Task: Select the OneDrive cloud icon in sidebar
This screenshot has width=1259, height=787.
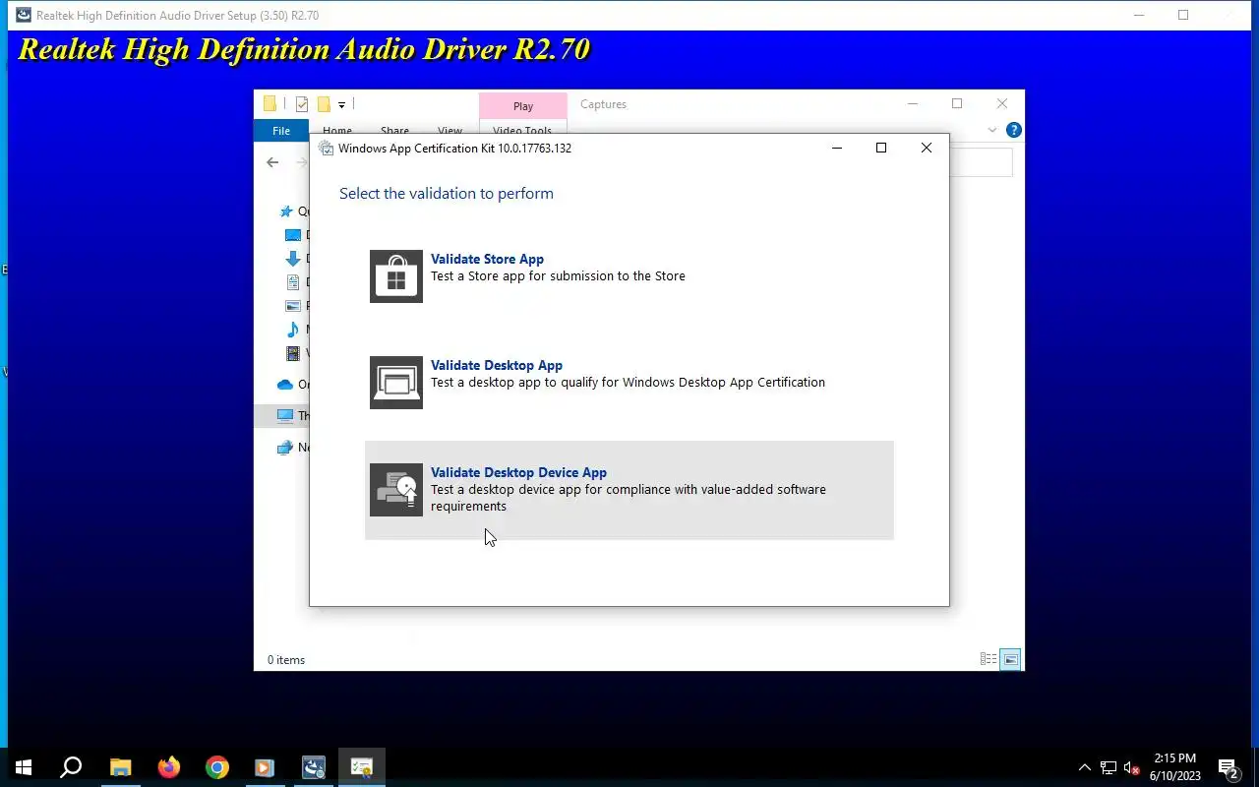Action: tap(285, 385)
